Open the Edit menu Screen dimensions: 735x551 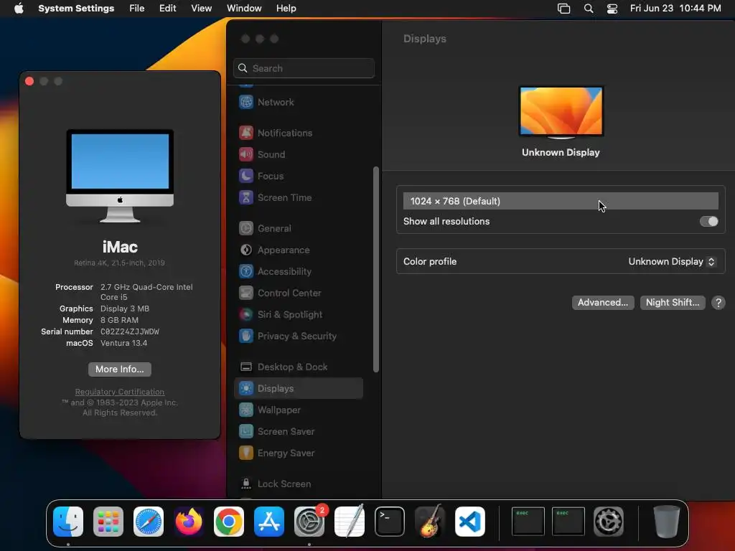[x=167, y=9]
